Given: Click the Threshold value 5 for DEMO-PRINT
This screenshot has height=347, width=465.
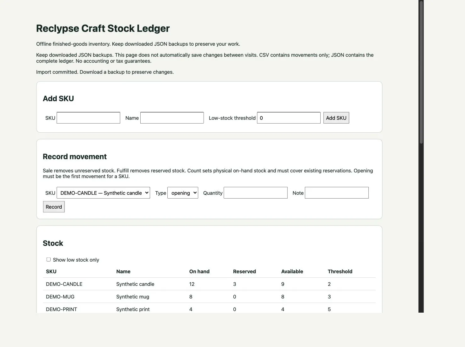Looking at the screenshot, I should [329, 309].
